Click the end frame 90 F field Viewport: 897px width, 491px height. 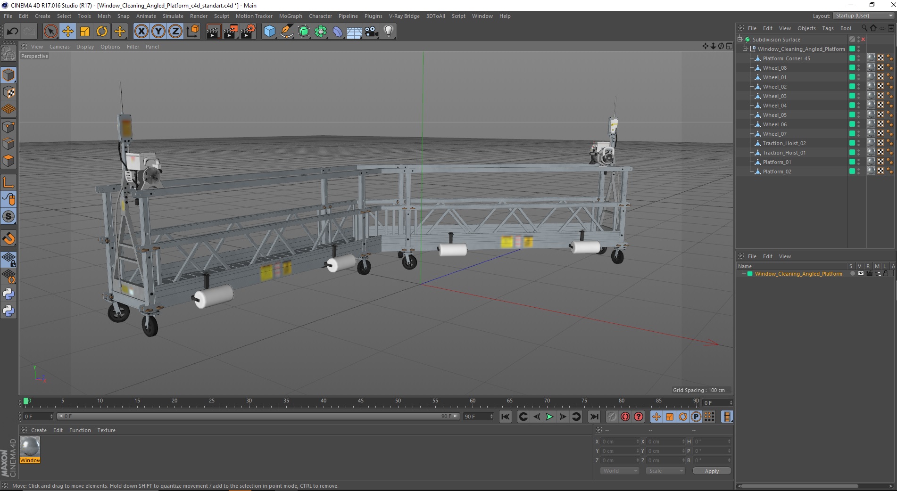[478, 416]
